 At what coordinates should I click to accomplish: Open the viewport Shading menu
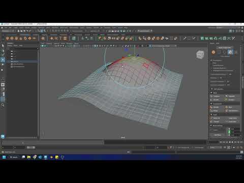pos(49,43)
